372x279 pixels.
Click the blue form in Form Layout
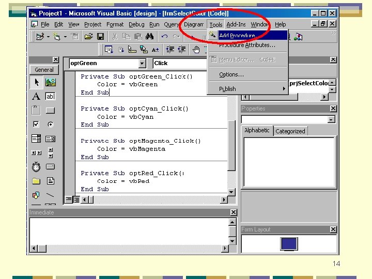click(289, 244)
